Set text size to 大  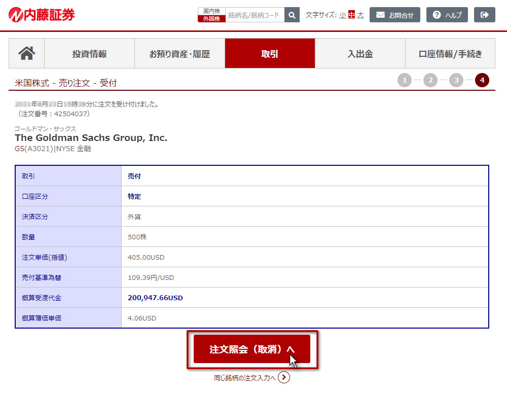click(x=360, y=15)
